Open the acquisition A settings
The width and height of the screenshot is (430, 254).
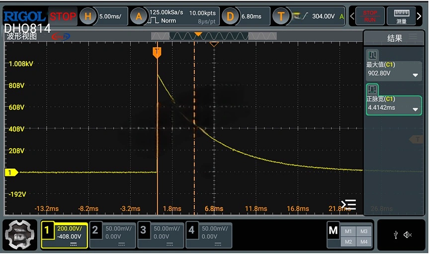[x=139, y=16]
